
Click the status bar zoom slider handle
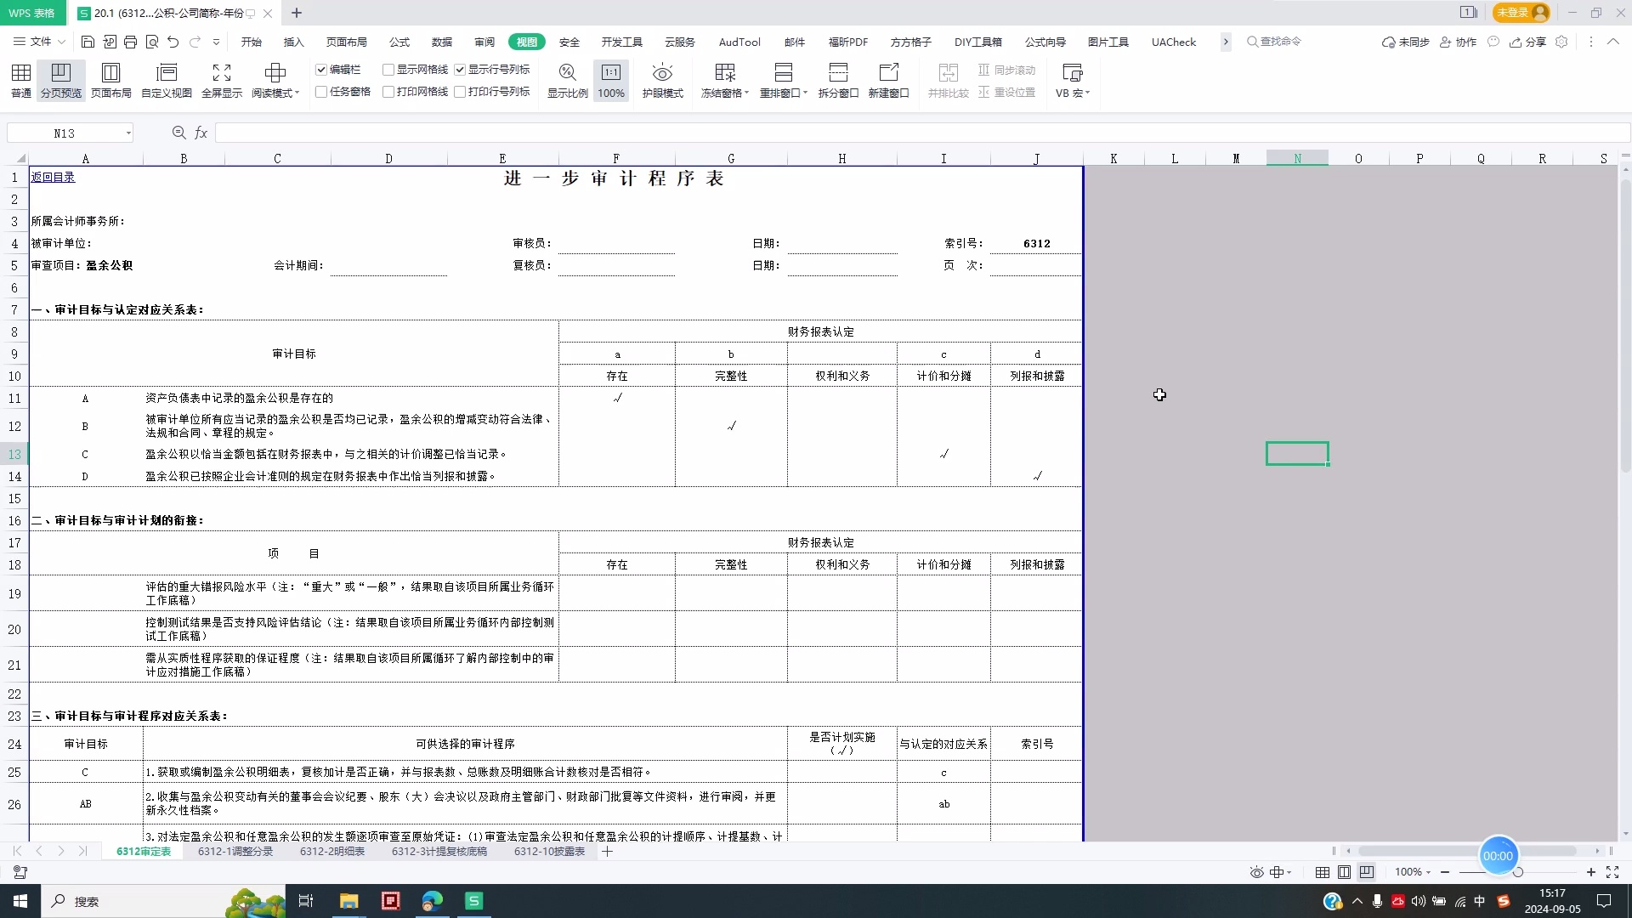[x=1518, y=872]
